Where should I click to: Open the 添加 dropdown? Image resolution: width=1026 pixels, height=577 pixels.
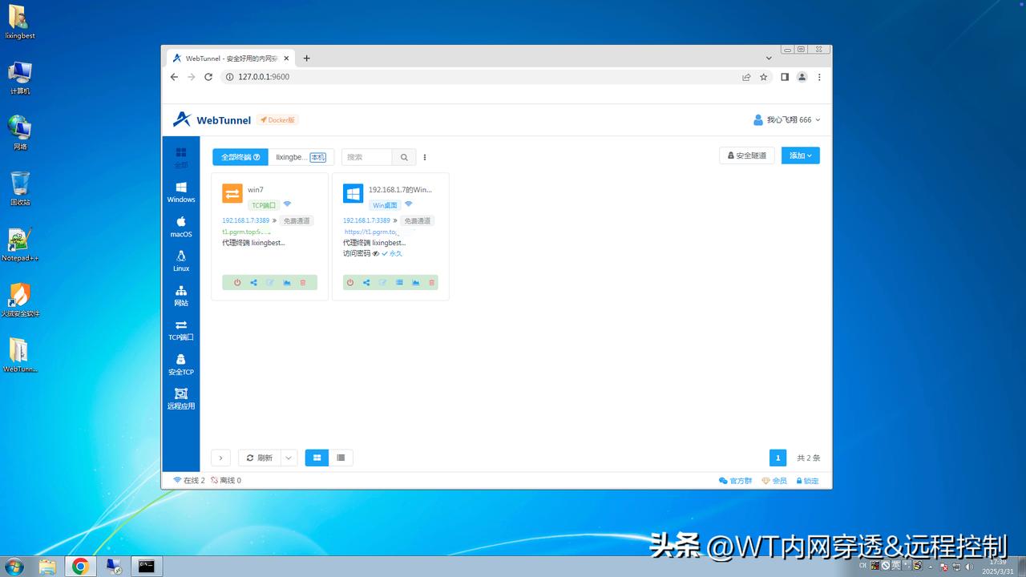(800, 155)
